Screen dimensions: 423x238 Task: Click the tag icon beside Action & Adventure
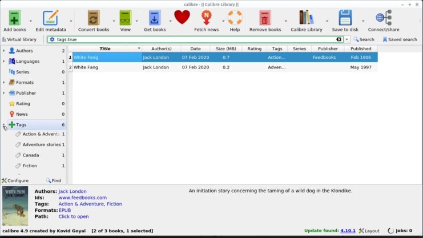click(x=18, y=134)
